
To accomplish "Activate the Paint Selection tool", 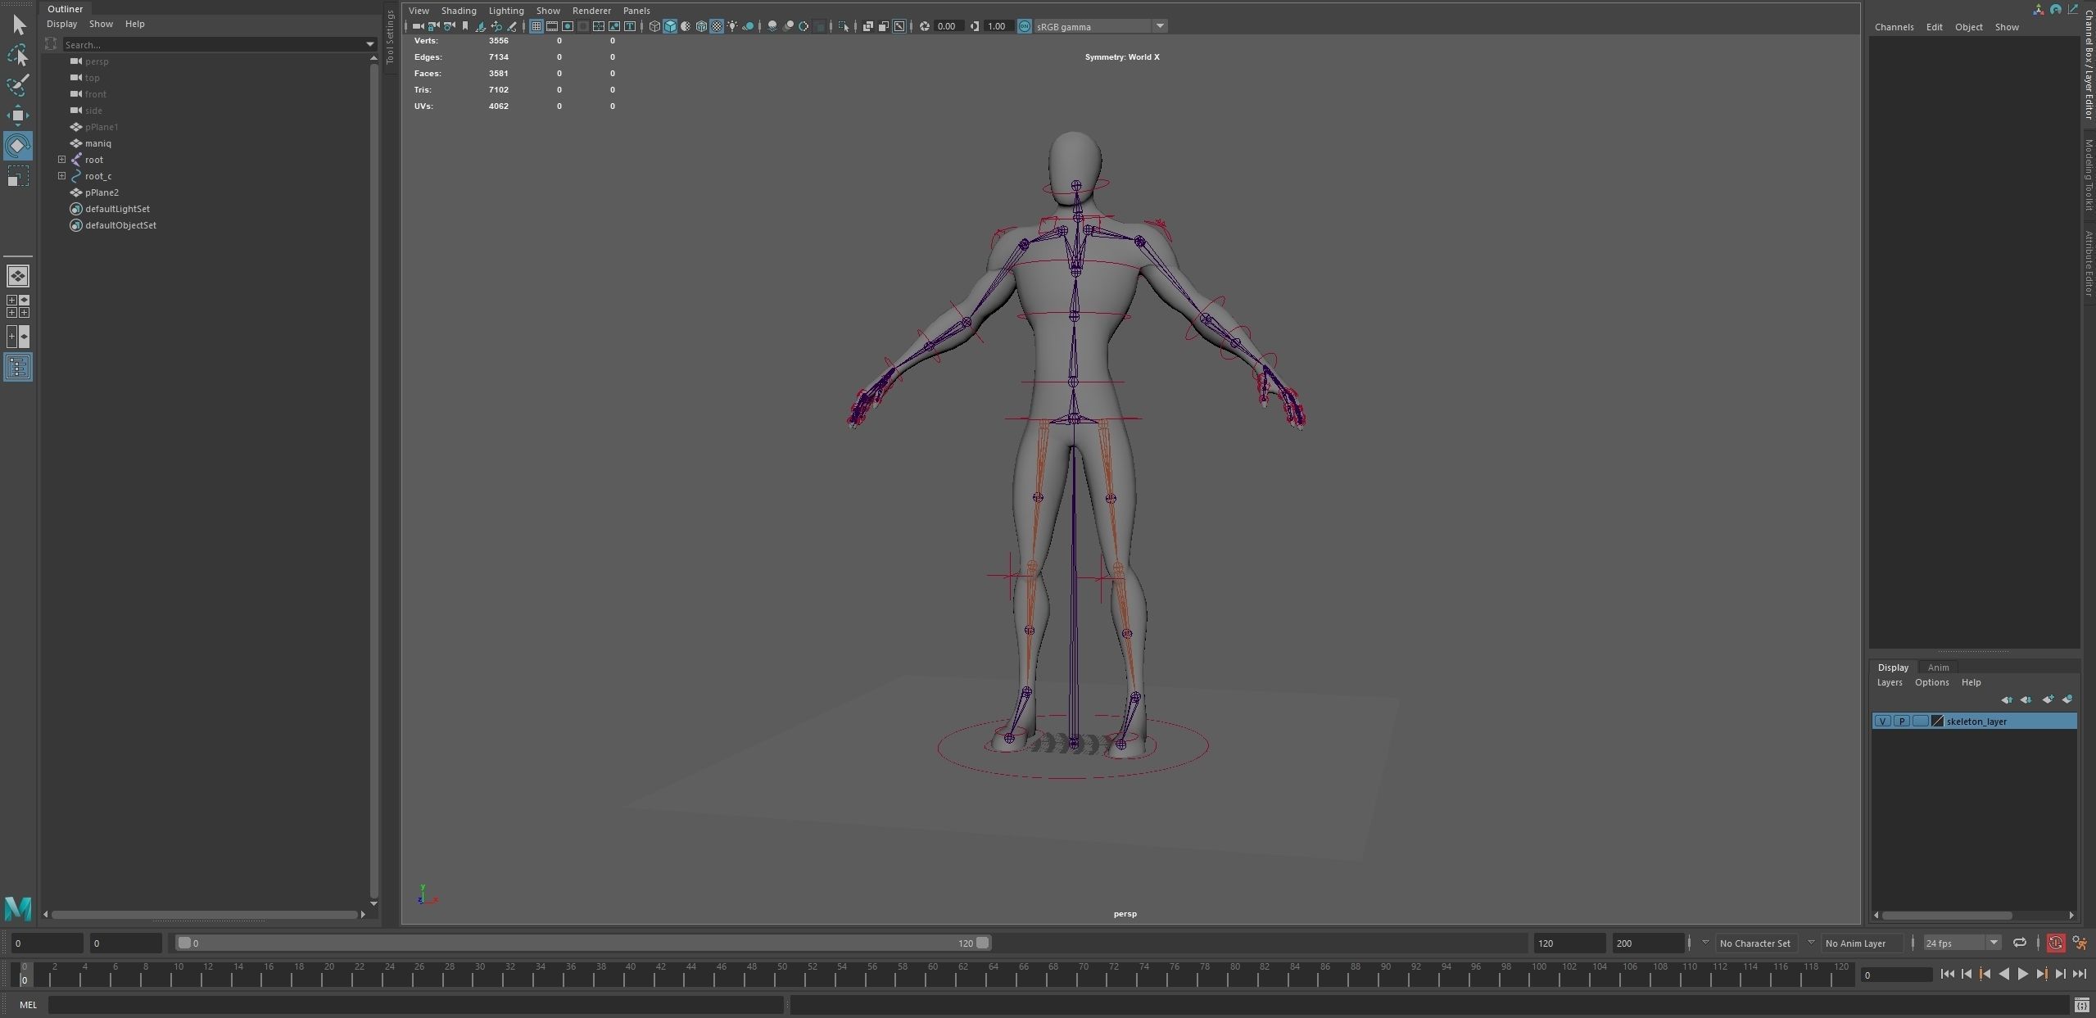I will pyautogui.click(x=18, y=84).
